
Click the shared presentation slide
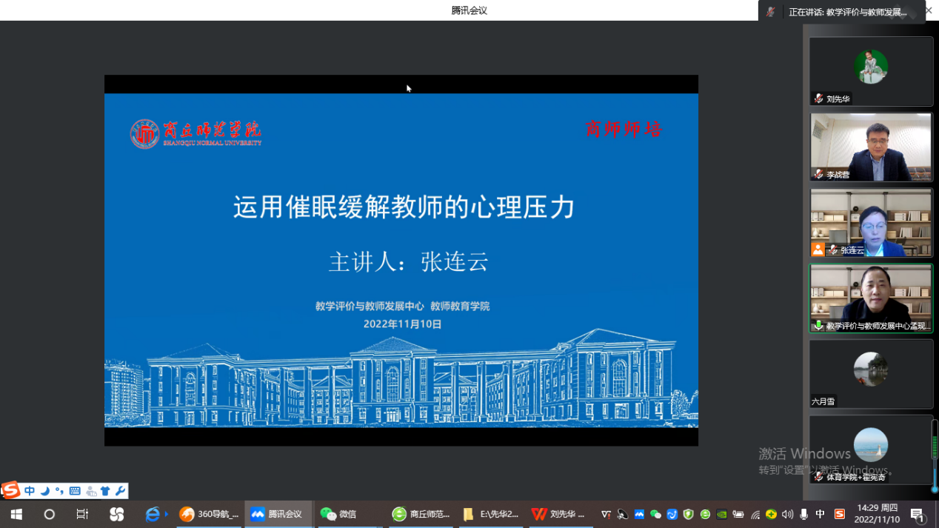(x=401, y=259)
